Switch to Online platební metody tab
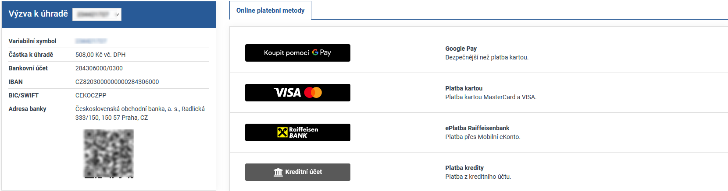 coord(270,10)
